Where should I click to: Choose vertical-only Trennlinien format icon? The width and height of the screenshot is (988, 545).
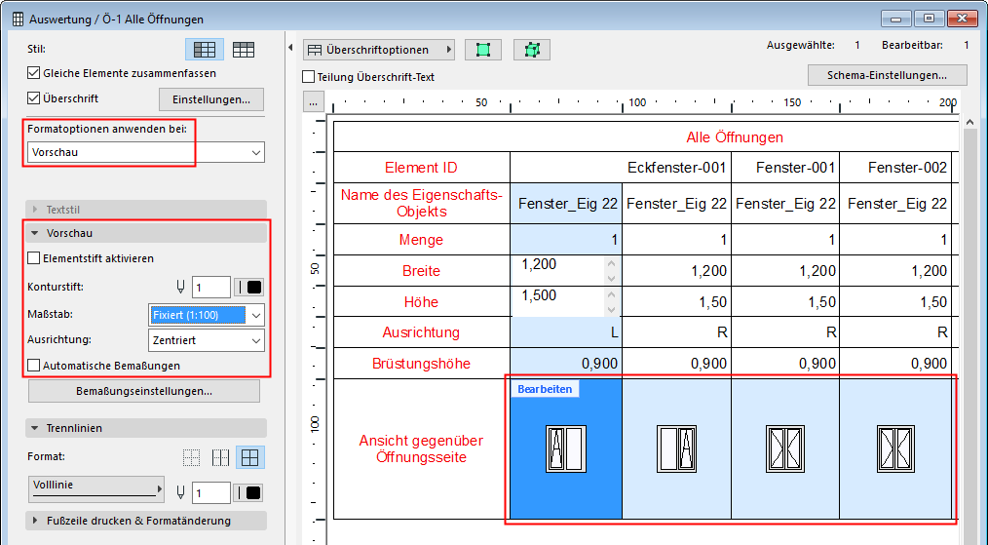221,457
